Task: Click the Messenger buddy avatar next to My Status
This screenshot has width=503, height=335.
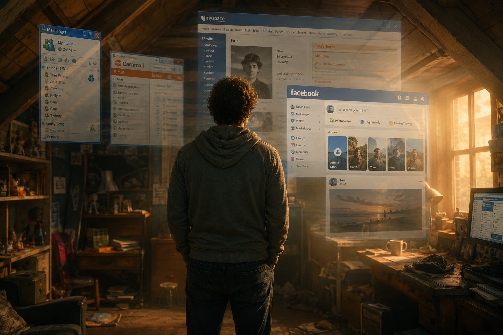Action: click(49, 45)
